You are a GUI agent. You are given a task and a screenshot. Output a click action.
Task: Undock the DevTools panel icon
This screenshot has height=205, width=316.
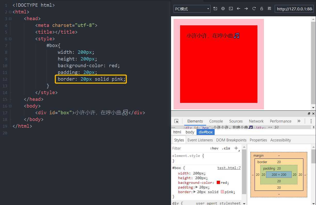(309, 114)
